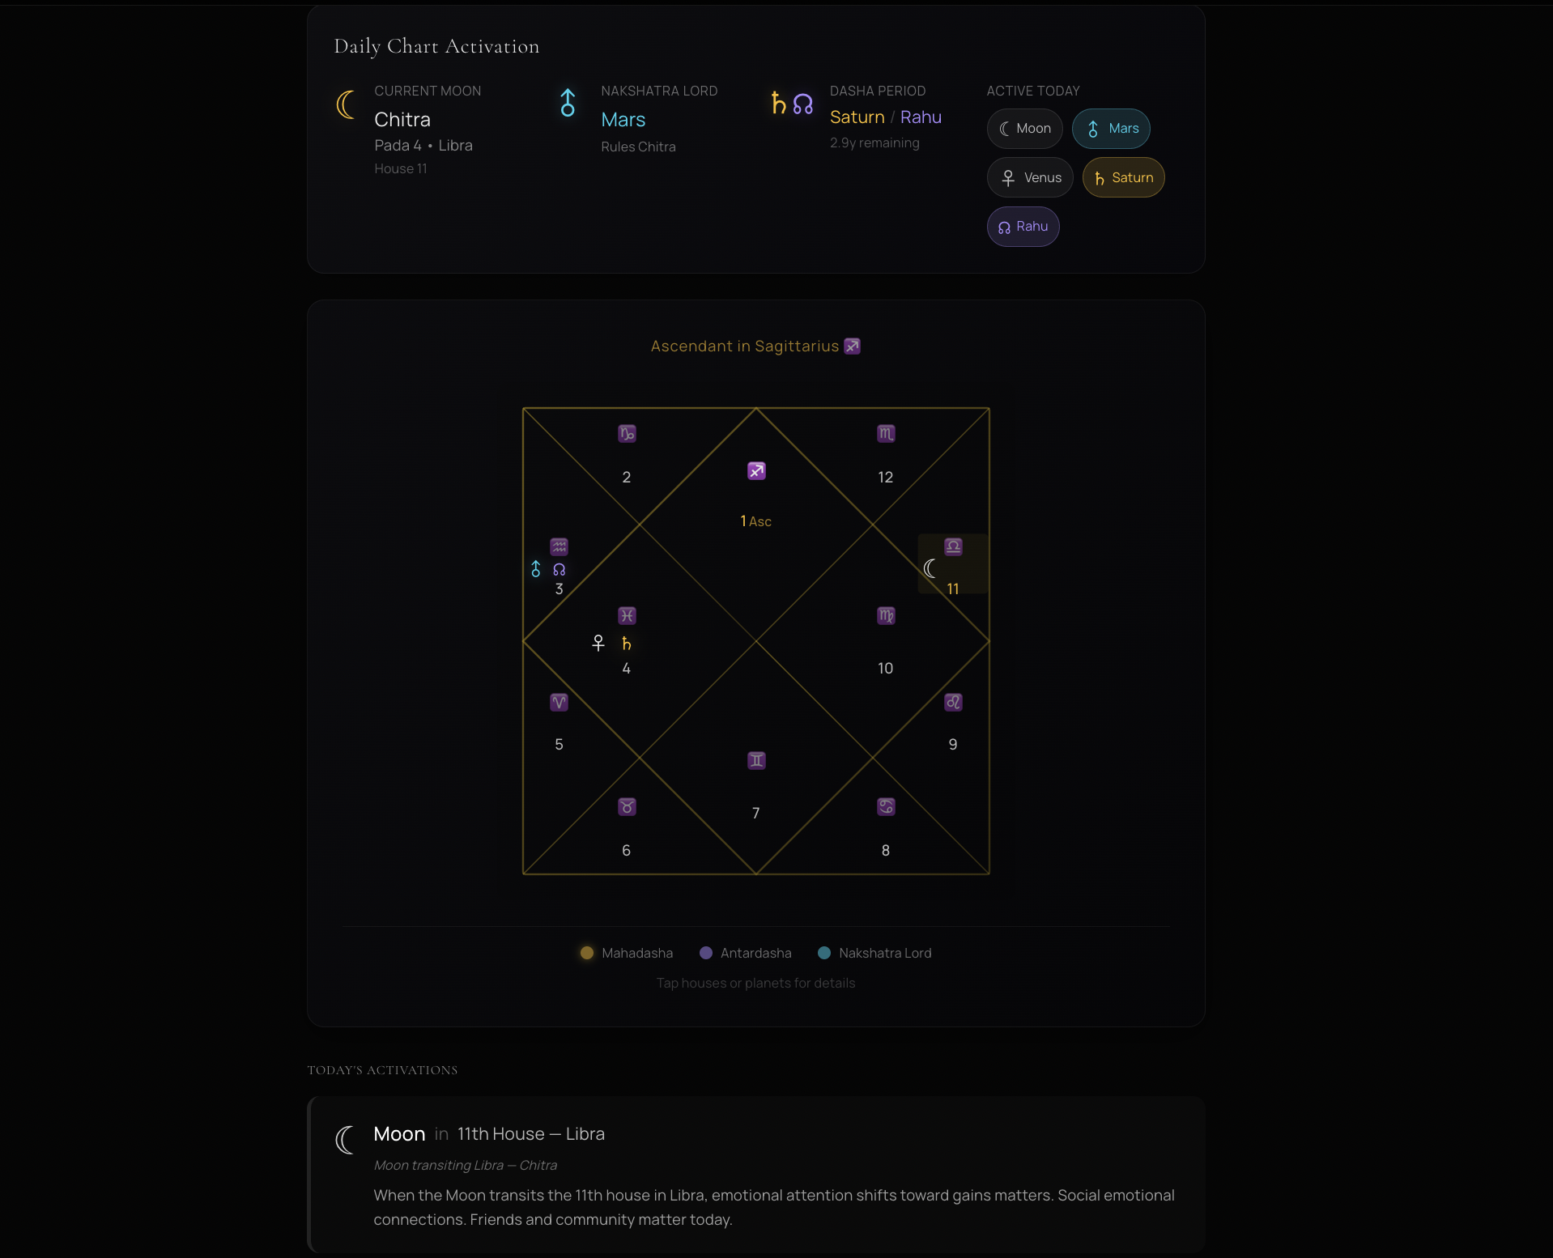Click the Mars nakshatra lord icon in header
The height and width of the screenshot is (1258, 1553).
(x=568, y=103)
